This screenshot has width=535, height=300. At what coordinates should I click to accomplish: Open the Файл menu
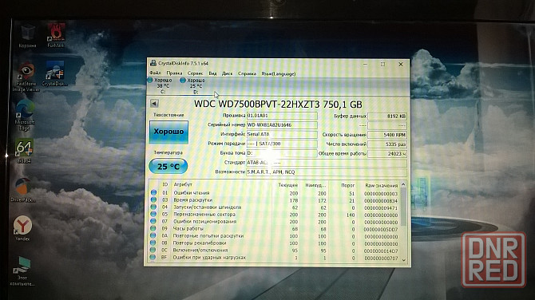pyautogui.click(x=155, y=73)
